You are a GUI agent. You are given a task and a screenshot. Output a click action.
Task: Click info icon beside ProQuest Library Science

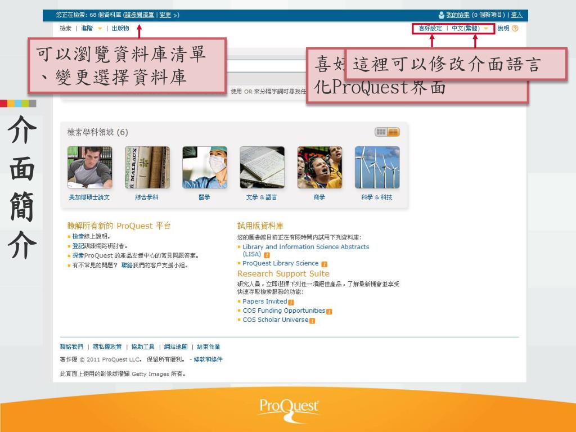(x=325, y=264)
